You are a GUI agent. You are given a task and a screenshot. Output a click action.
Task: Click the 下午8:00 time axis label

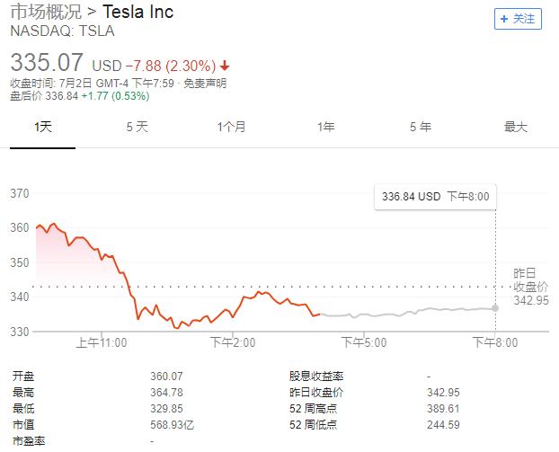coord(495,342)
